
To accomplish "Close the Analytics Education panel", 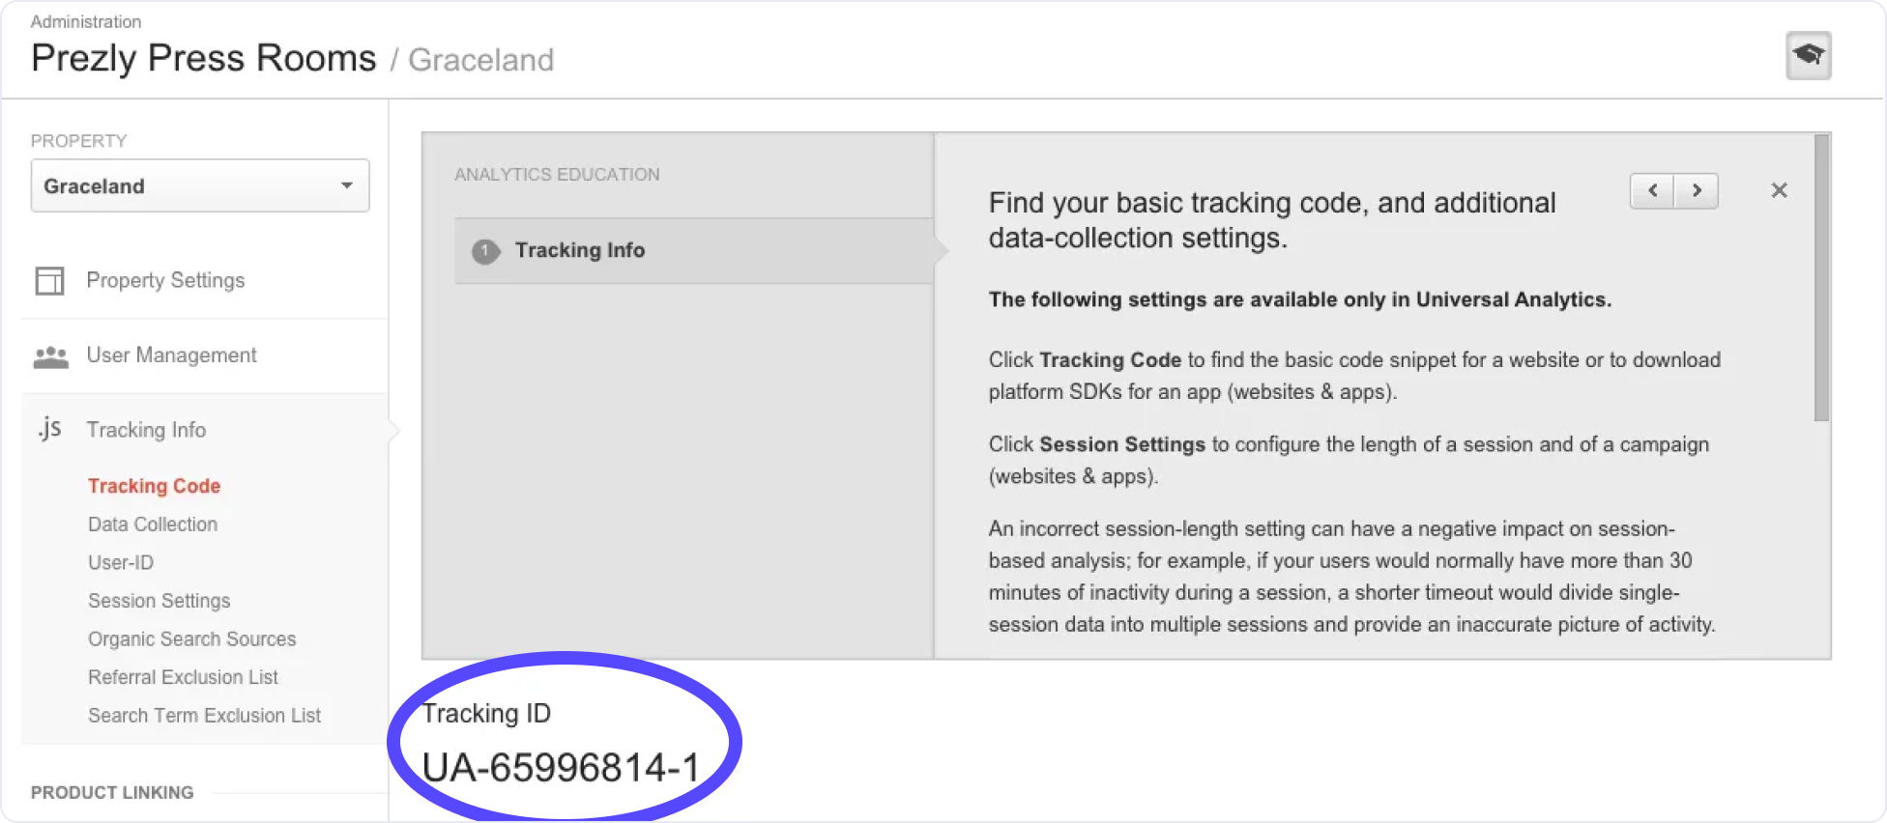I will point(1779,190).
